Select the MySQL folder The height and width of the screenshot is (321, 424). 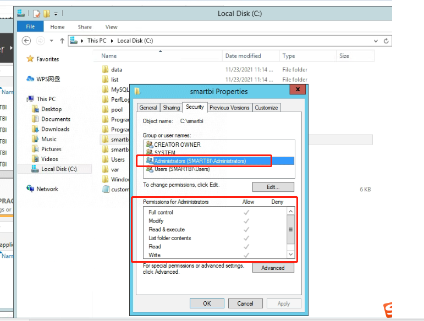[115, 90]
